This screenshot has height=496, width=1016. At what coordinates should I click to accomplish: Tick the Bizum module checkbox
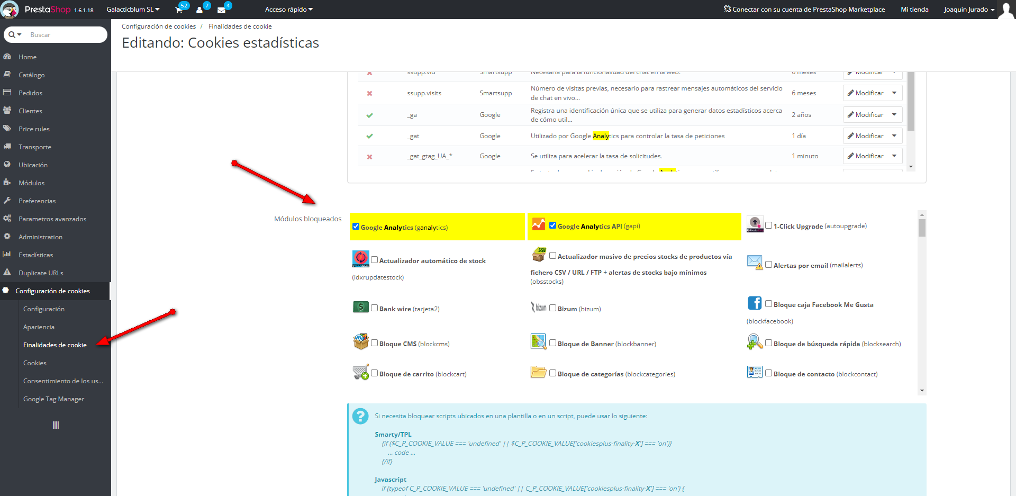pos(553,308)
